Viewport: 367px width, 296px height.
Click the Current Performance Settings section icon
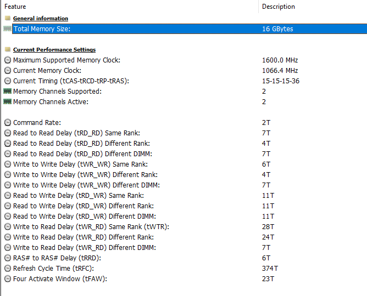tap(7, 49)
